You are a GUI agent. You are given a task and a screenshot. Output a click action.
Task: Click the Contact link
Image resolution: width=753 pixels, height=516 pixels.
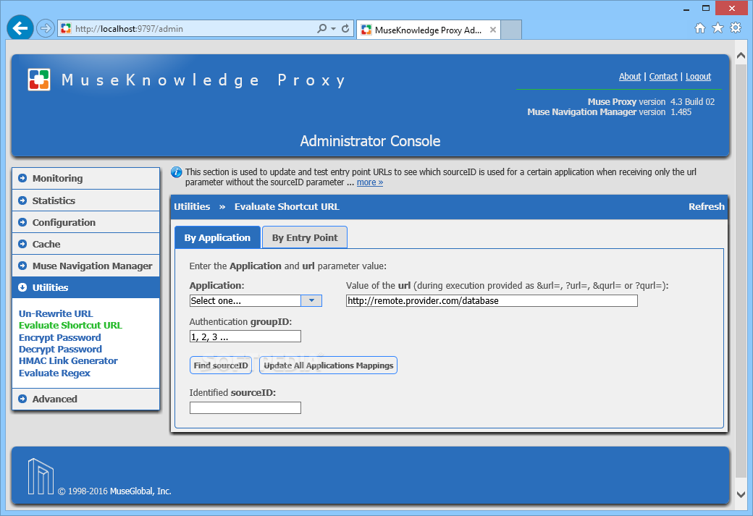pyautogui.click(x=663, y=76)
